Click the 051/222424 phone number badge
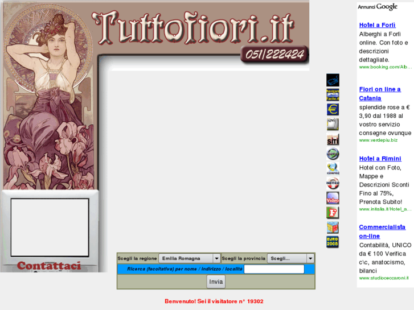414x310 pixels. click(x=274, y=55)
